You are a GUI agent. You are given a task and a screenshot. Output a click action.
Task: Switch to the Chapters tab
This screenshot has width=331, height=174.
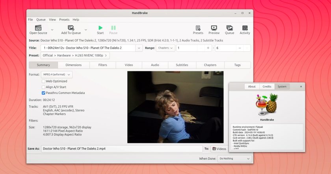coord(210,65)
